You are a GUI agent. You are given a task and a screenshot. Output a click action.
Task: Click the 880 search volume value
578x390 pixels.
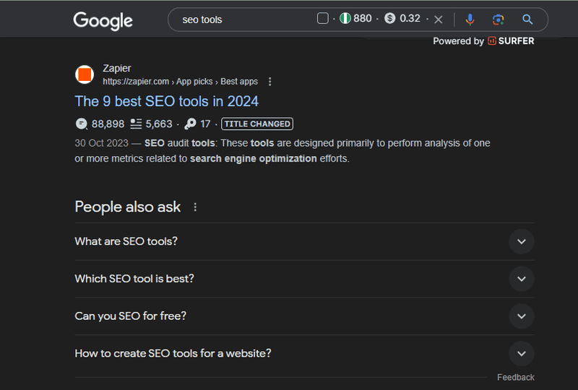pos(363,18)
